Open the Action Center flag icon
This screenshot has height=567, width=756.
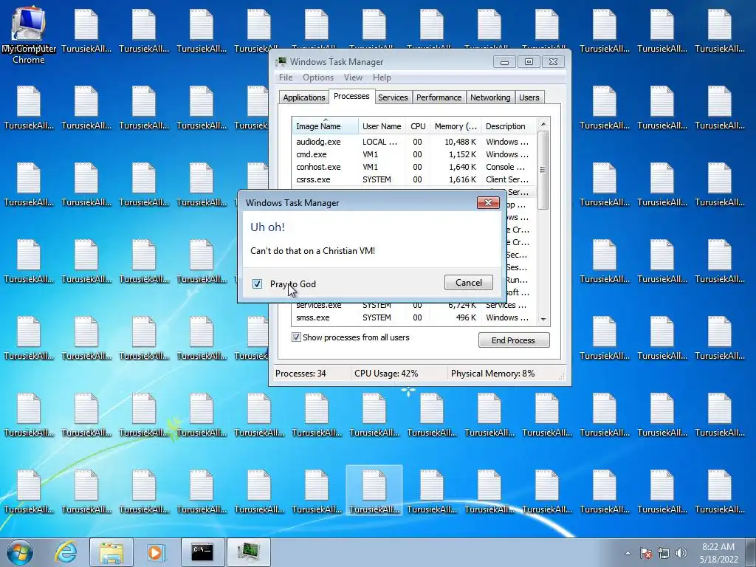(646, 553)
